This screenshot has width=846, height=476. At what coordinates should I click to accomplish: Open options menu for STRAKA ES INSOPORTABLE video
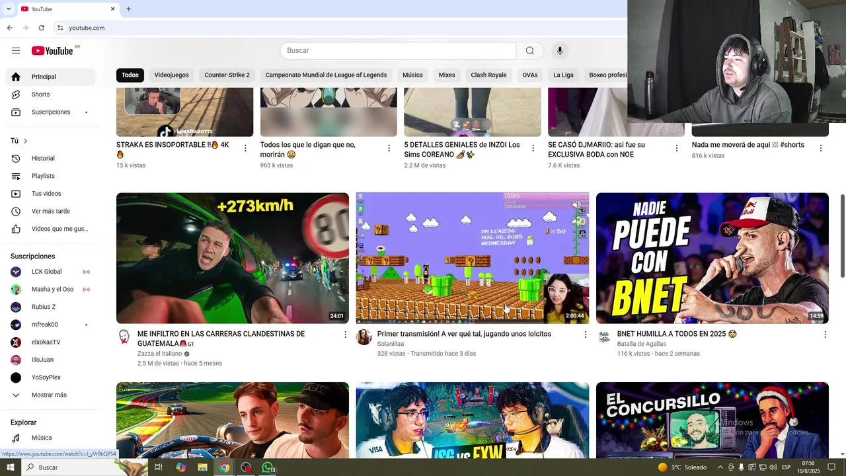[245, 148]
